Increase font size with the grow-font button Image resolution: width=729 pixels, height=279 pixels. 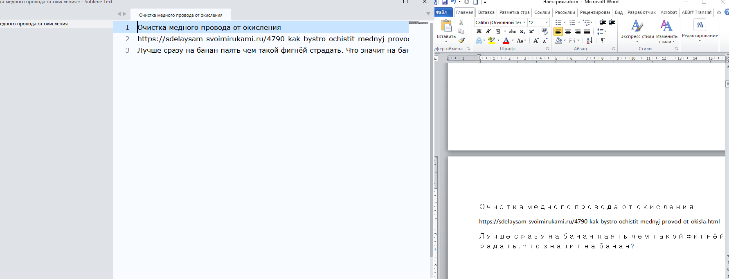tap(536, 40)
